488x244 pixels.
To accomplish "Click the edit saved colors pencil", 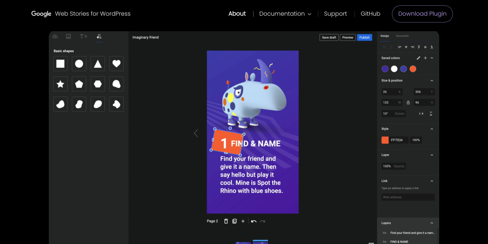I will pyautogui.click(x=418, y=58).
